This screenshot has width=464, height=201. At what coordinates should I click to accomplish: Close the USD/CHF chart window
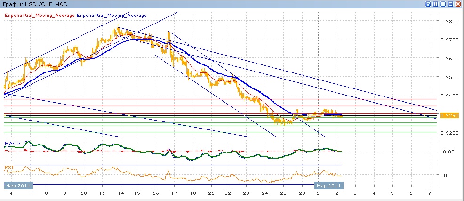[x=458, y=4]
